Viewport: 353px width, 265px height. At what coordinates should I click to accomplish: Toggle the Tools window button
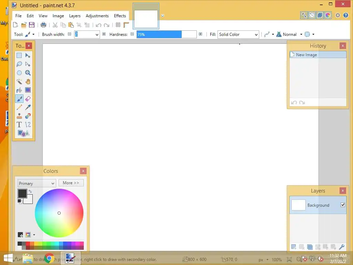pyautogui.click(x=304, y=15)
